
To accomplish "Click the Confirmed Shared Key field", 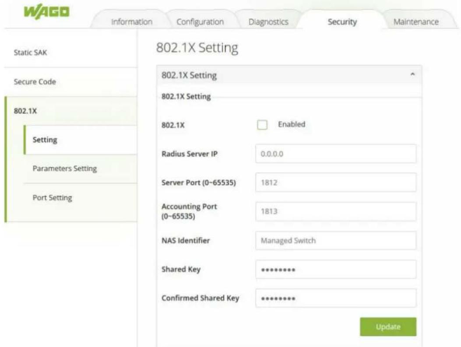I will [336, 298].
